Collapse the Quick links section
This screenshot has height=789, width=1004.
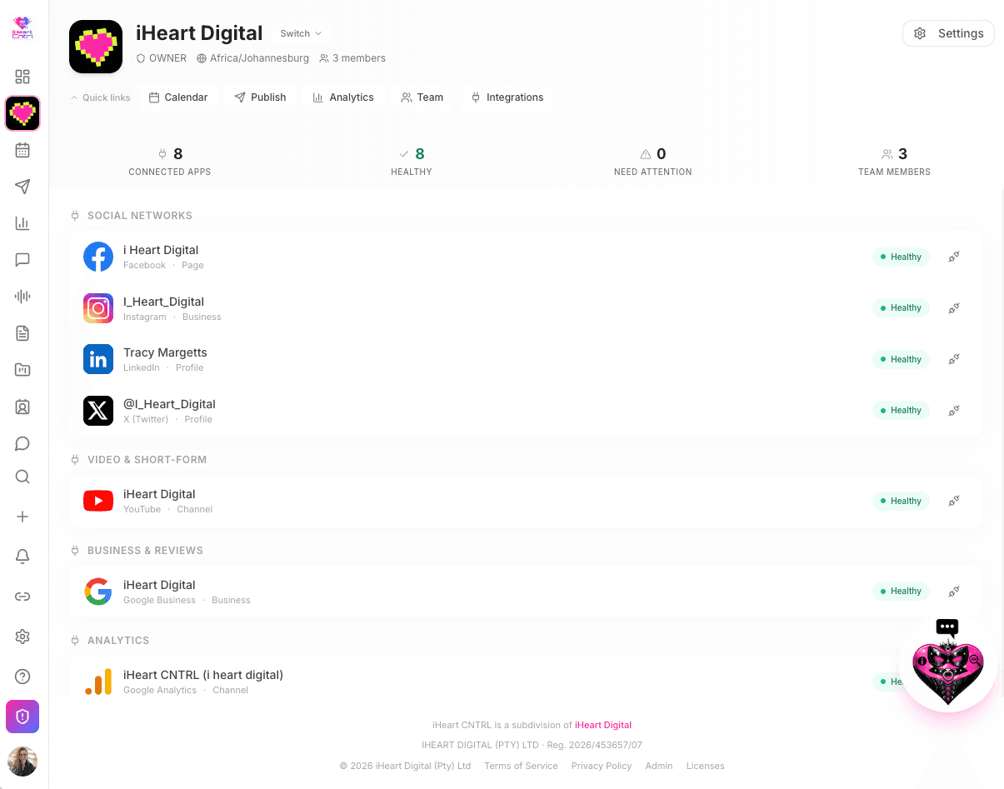(100, 97)
